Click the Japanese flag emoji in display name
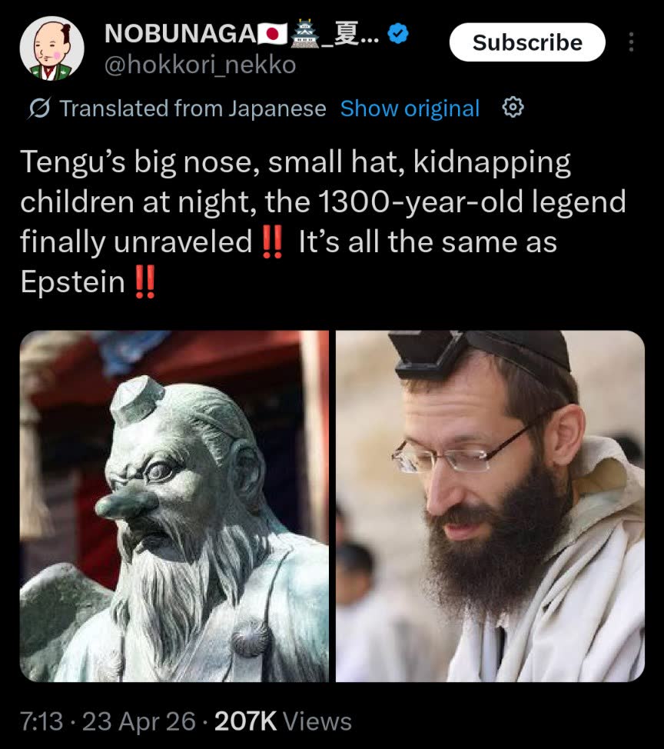Screen dimensions: 664x749 pyautogui.click(x=273, y=35)
